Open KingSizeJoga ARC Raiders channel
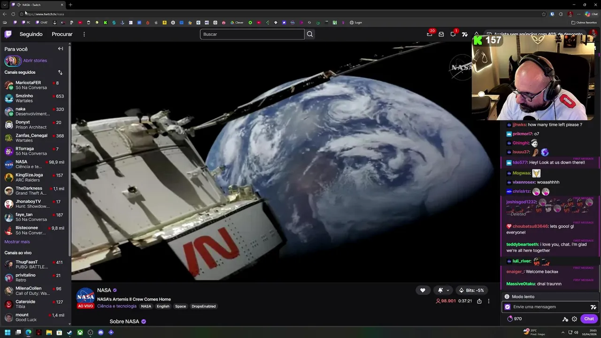The height and width of the screenshot is (338, 601). pos(35,177)
